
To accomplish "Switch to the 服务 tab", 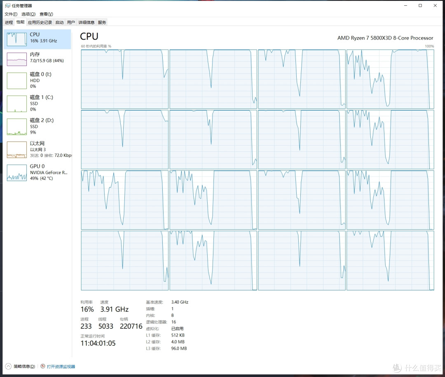I will click(102, 22).
